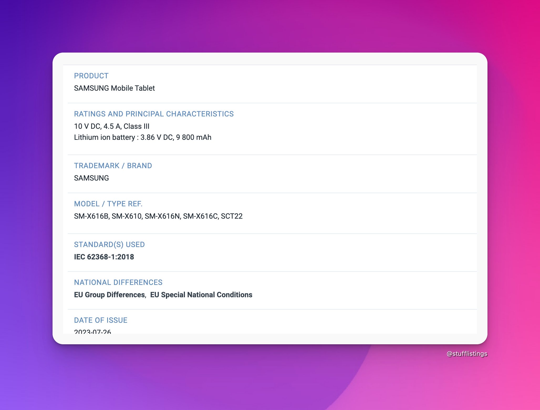Select '10 V DC, 4.5 A, Class III' line
Screen dimensions: 540x410
112,126
